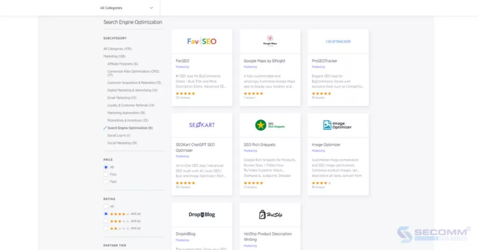Click Marketing tag under DropInBlog

[182, 240]
